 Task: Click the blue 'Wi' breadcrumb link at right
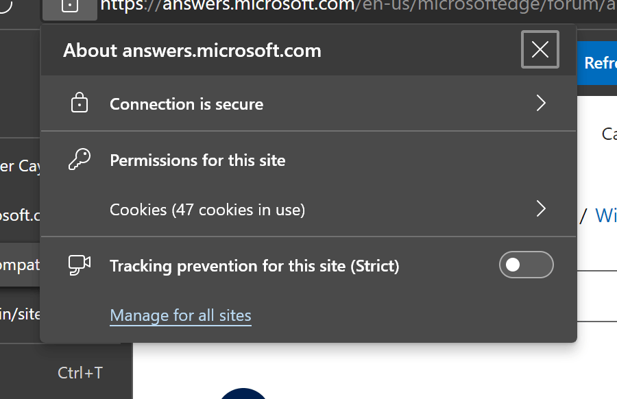605,215
